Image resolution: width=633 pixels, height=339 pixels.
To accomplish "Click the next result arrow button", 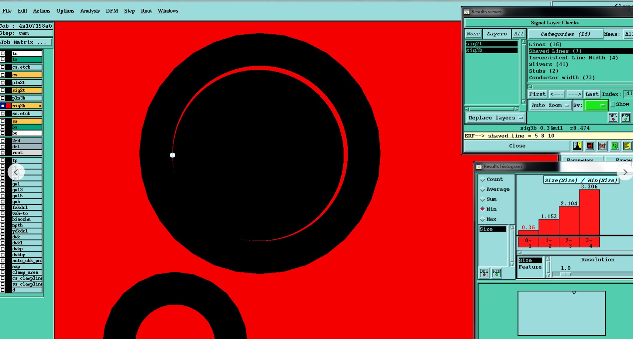I will (x=574, y=94).
